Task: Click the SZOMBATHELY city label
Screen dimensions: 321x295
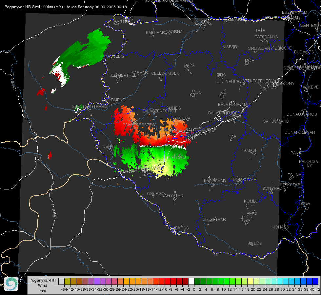Action: [x=124, y=75]
